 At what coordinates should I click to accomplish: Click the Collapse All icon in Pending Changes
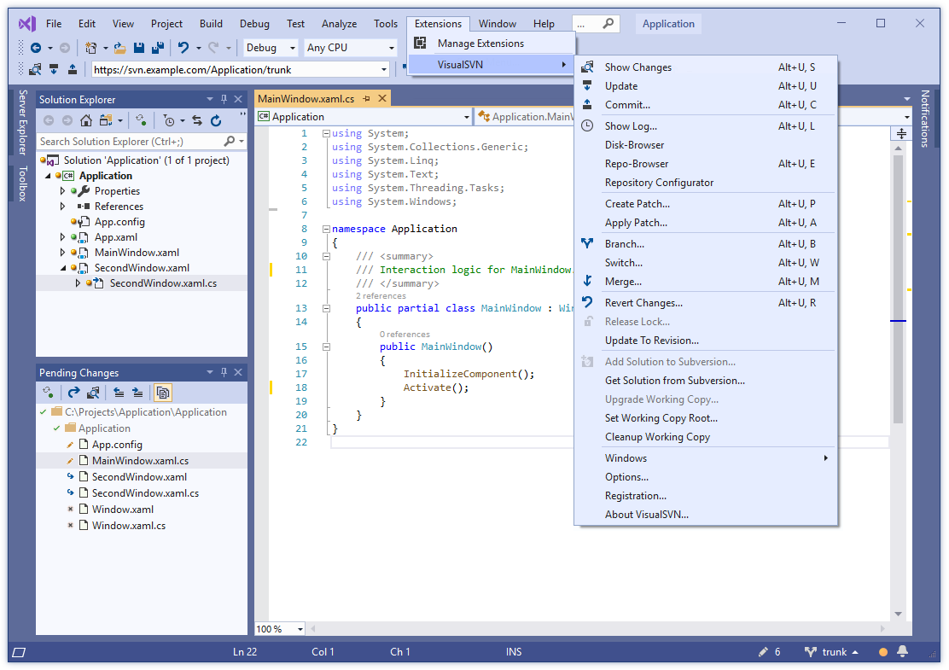click(x=119, y=393)
